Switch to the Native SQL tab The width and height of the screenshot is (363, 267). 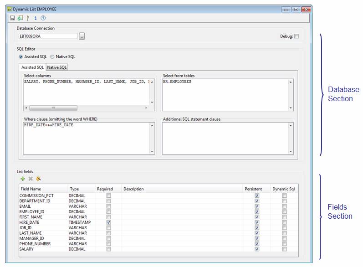coord(57,67)
